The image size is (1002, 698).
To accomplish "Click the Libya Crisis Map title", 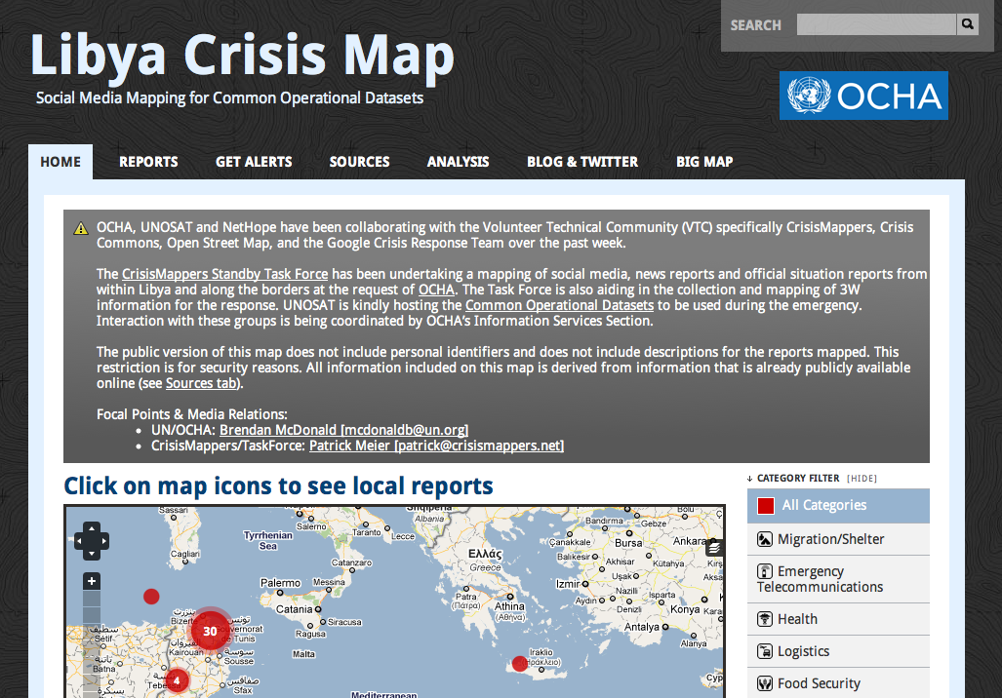I will (242, 56).
